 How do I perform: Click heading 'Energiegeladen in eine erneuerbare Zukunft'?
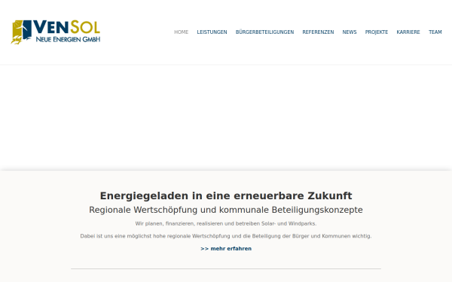point(226,196)
